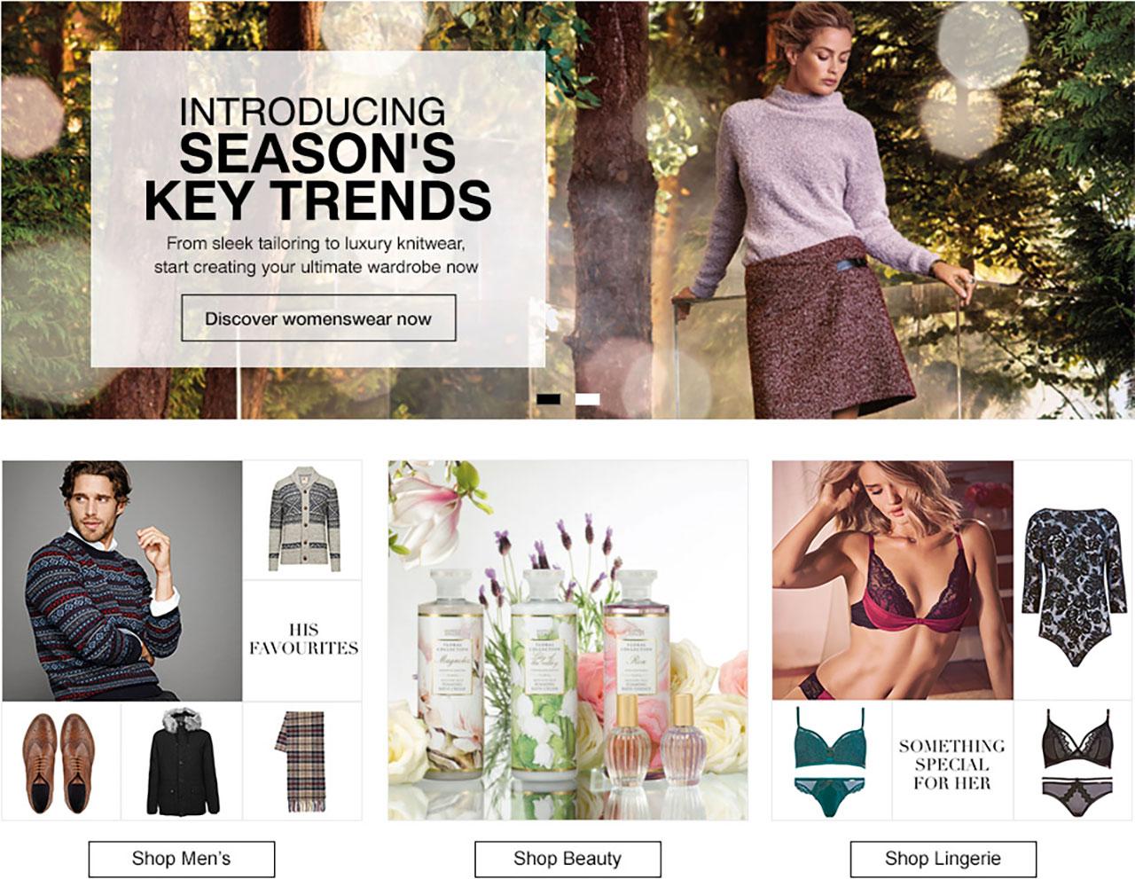Screen dimensions: 1135x879
Task: View the checked fringed scarf thumbnail
Action: (x=302, y=760)
